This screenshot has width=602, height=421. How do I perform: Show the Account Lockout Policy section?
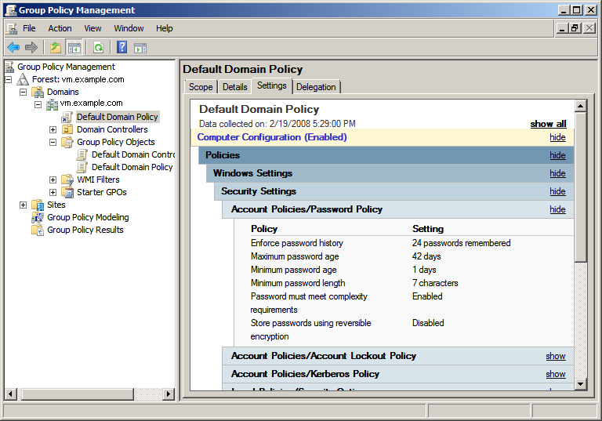pos(556,357)
